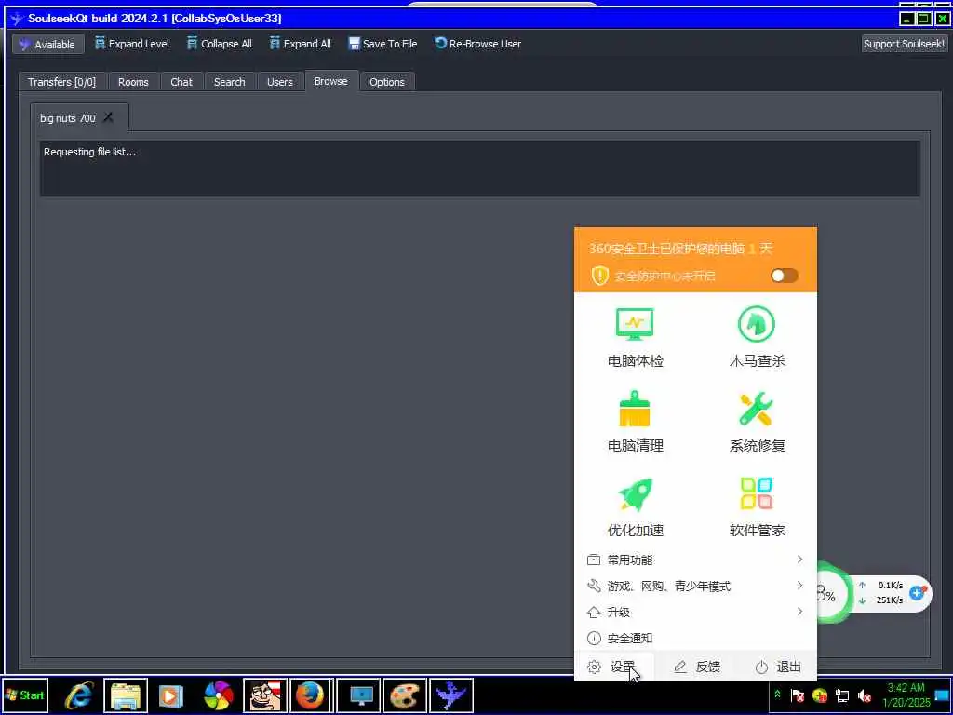
Task: Open media player icon in taskbar
Action: click(x=171, y=695)
